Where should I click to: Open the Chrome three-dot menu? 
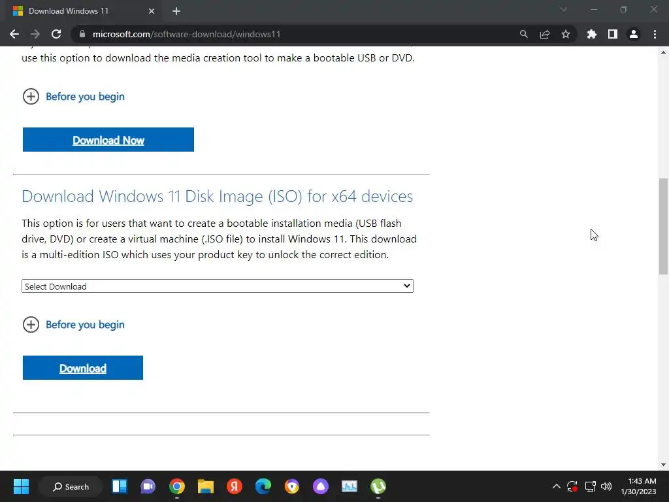pyautogui.click(x=655, y=34)
